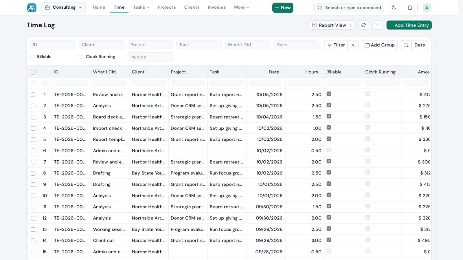Open notifications bell

click(410, 8)
